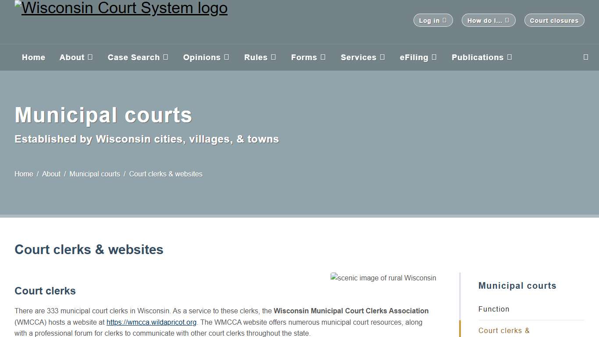Image resolution: width=599 pixels, height=337 pixels.
Task: Open the wmcca.wildapricot.org link
Action: 151,322
